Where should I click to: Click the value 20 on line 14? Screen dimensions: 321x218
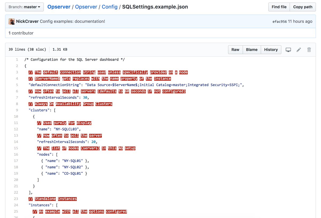93,142
